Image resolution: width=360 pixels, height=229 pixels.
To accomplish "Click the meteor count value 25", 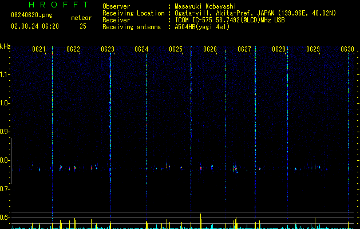I will point(83,26).
